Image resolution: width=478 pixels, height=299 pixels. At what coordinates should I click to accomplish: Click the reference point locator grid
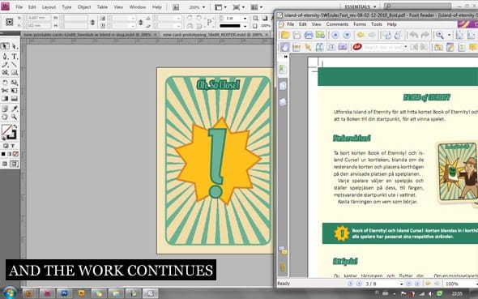tap(9, 22)
